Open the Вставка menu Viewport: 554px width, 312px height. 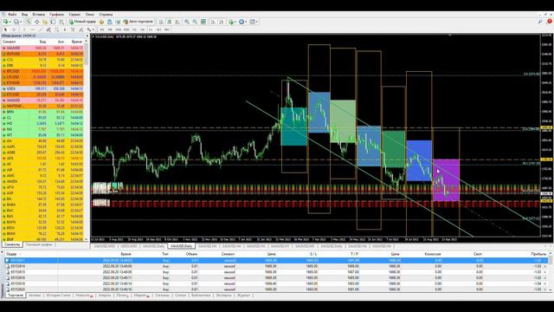pos(38,15)
